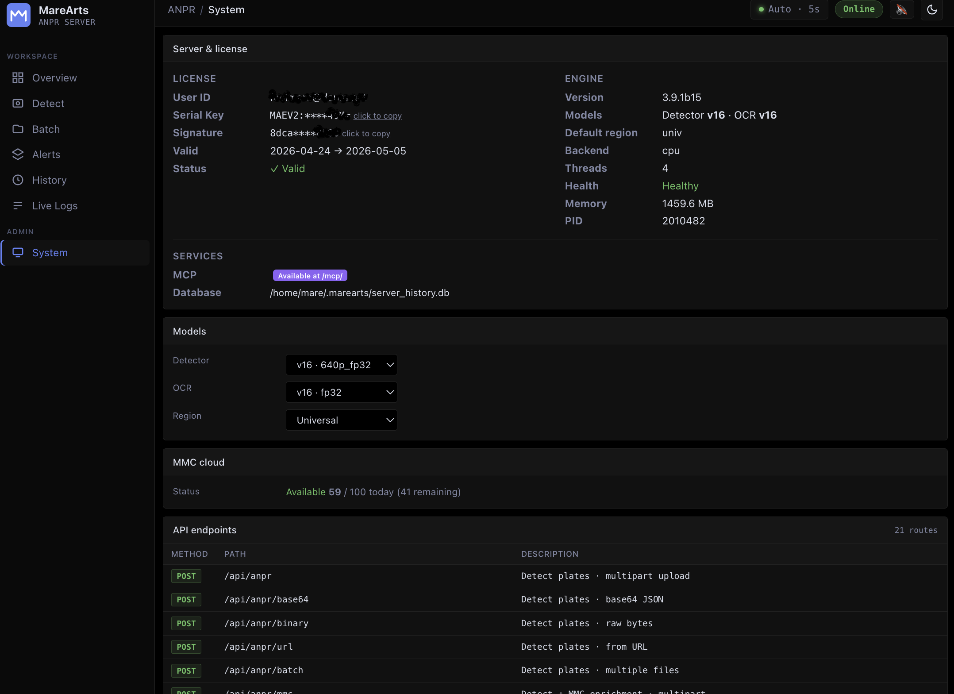
Task: Click the engine version 3.9.1b15
Action: (681, 97)
